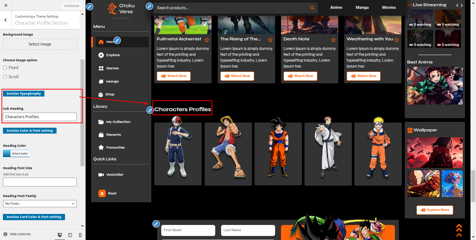Click the orange search magnifier icon
Viewport: 476px width, 240px height.
pyautogui.click(x=312, y=8)
